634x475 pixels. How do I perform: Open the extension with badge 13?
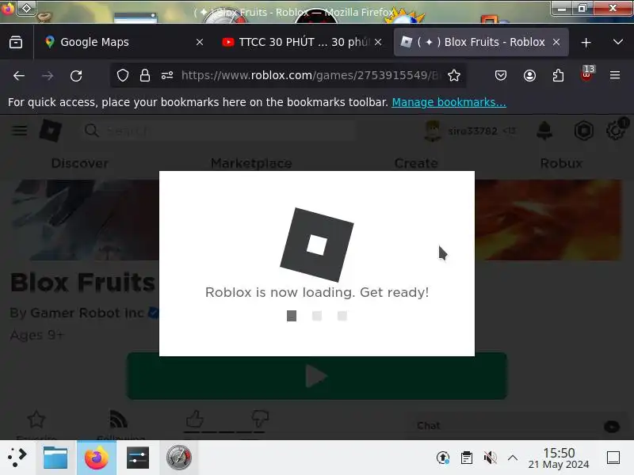tap(586, 74)
